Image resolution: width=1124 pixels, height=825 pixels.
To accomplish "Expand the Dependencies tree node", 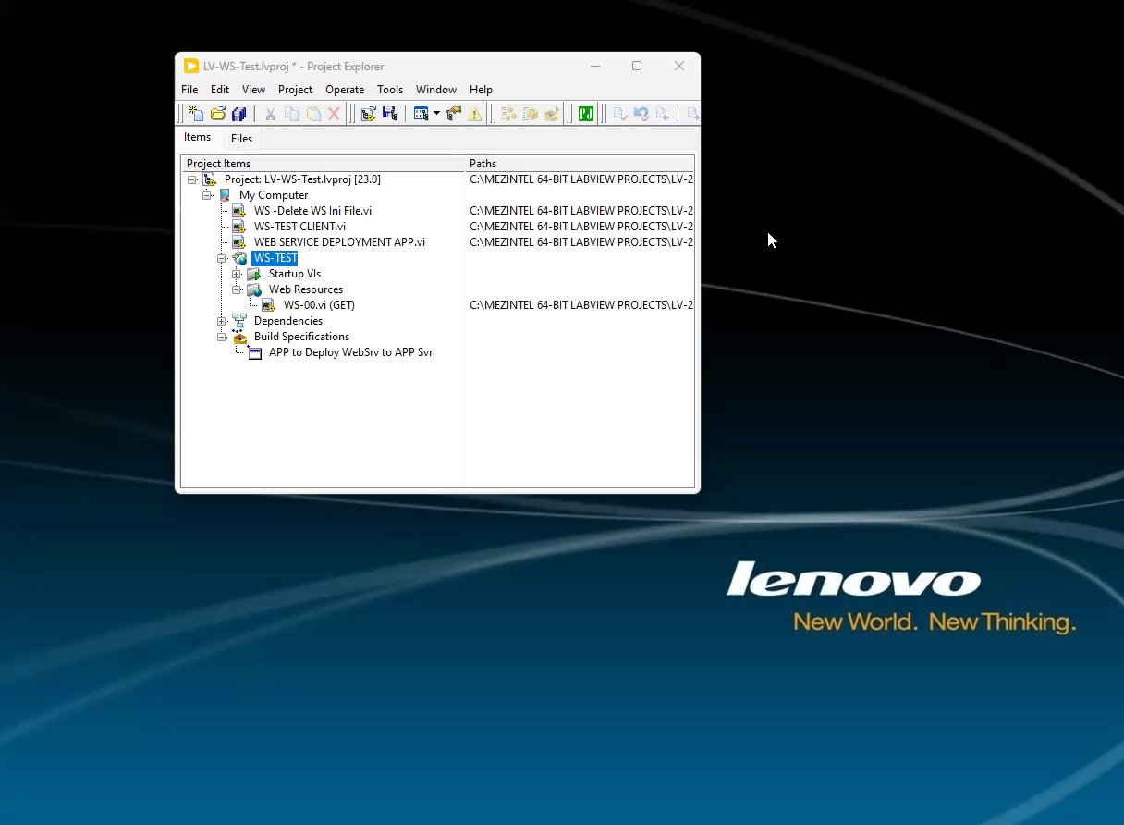I will coord(222,321).
